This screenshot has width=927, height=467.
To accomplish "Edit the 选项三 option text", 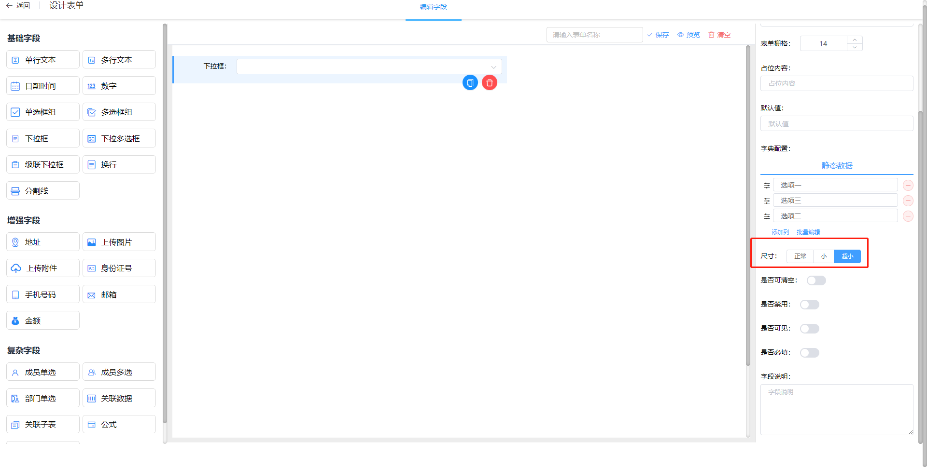I will click(x=835, y=200).
